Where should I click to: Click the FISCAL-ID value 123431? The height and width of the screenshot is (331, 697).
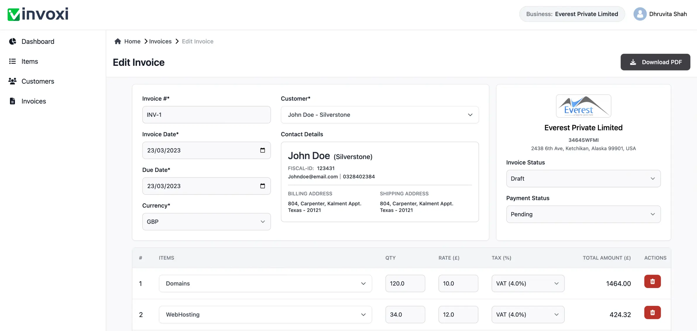(x=326, y=168)
